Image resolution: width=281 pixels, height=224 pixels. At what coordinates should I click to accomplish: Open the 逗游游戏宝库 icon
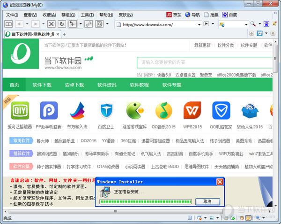click(135, 110)
